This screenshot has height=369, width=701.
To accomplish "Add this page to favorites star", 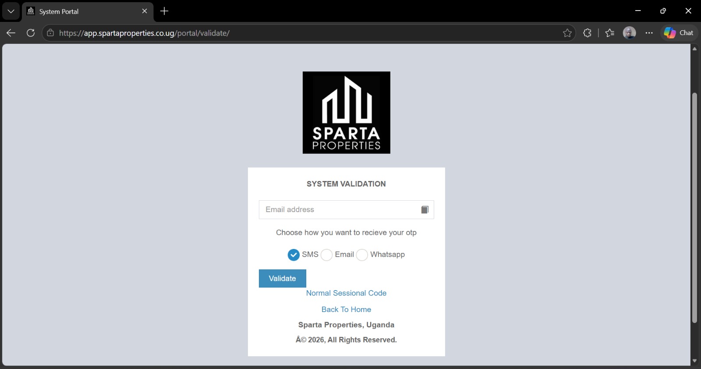I will pos(567,33).
